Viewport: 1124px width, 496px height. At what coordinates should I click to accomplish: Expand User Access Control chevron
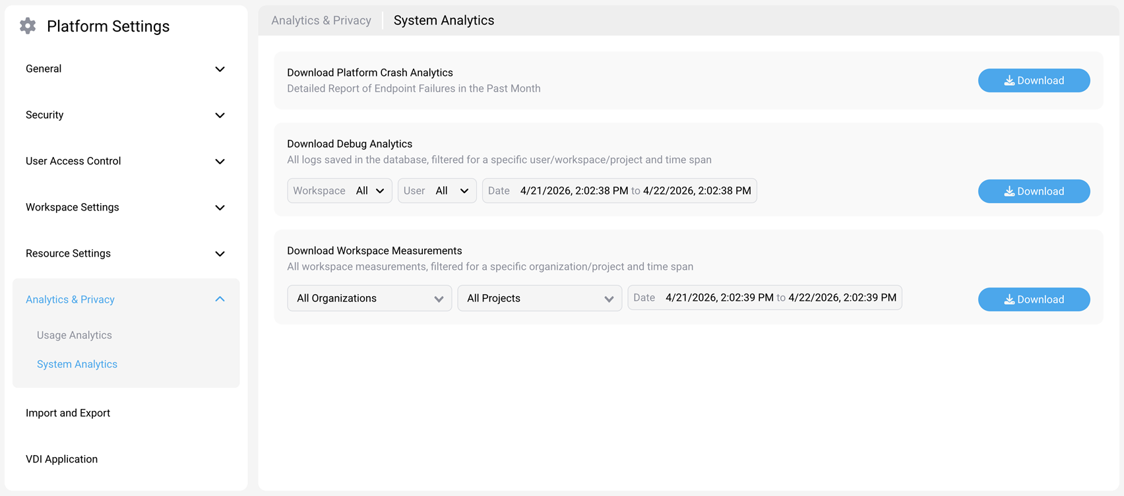[x=220, y=162]
